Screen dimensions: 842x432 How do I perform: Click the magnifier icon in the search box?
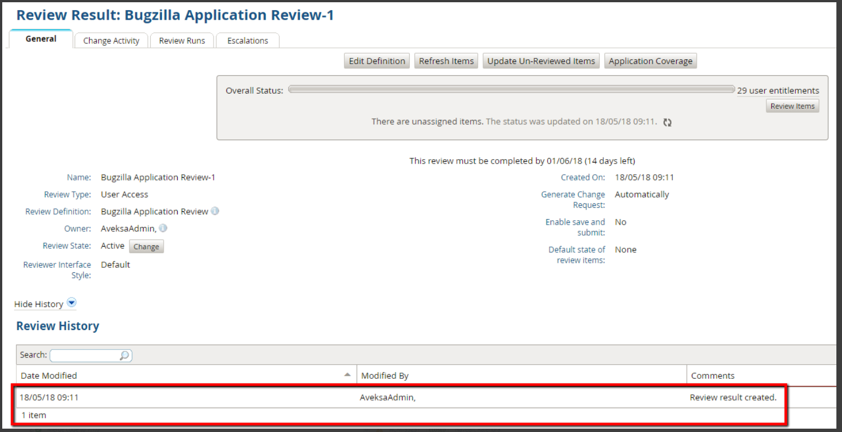124,355
